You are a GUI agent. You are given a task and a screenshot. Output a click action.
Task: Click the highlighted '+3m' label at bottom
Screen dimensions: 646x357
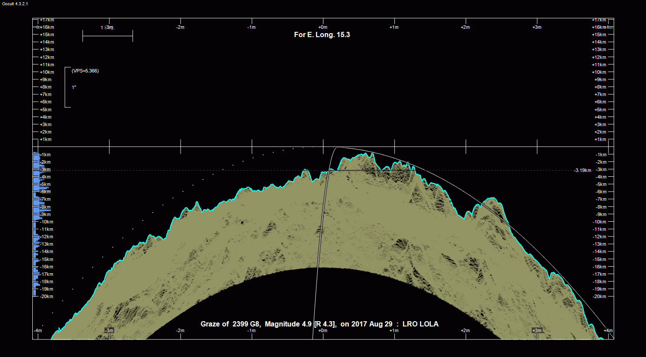537,330
